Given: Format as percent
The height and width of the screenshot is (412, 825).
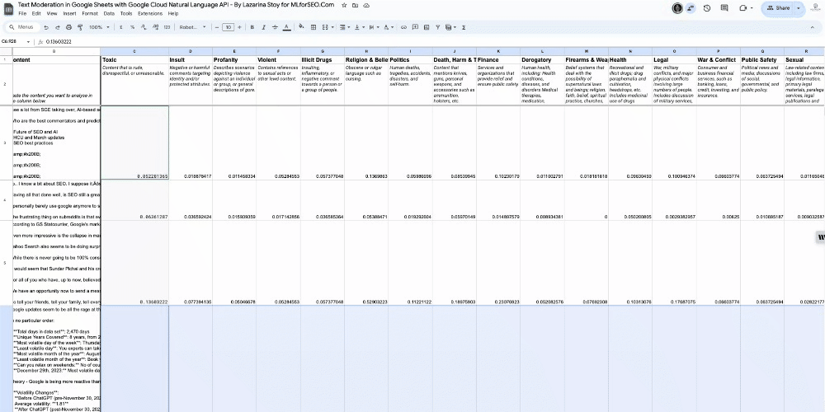Looking at the screenshot, I should pyautogui.click(x=132, y=27).
